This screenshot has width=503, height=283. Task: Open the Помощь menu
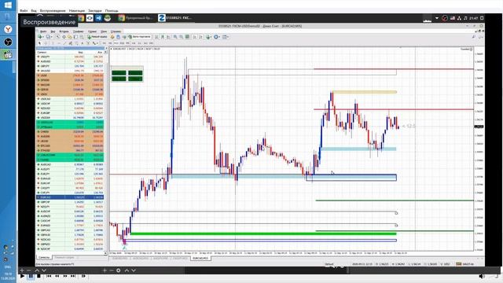(x=112, y=10)
